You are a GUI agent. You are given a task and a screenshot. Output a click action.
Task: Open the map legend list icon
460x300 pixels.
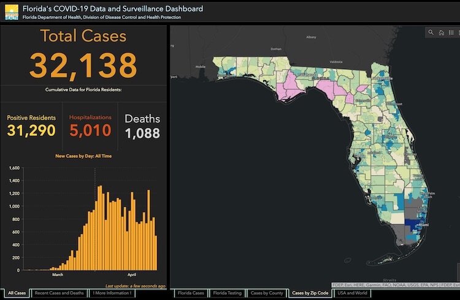(450, 33)
